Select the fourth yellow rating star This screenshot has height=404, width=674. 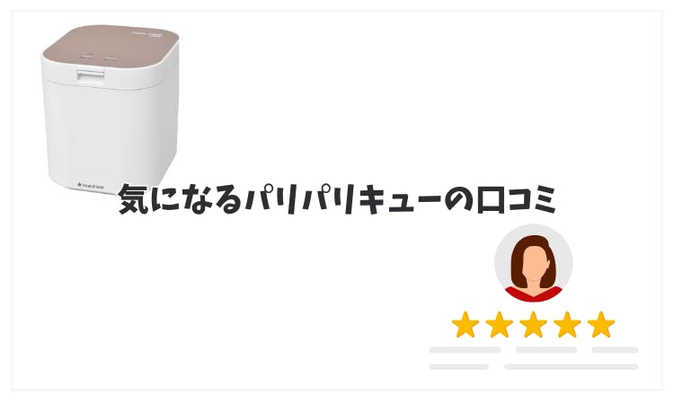point(567,325)
